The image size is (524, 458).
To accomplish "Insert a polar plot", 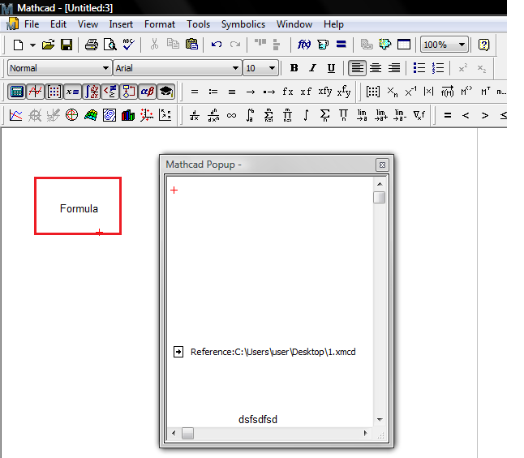I will 72,115.
